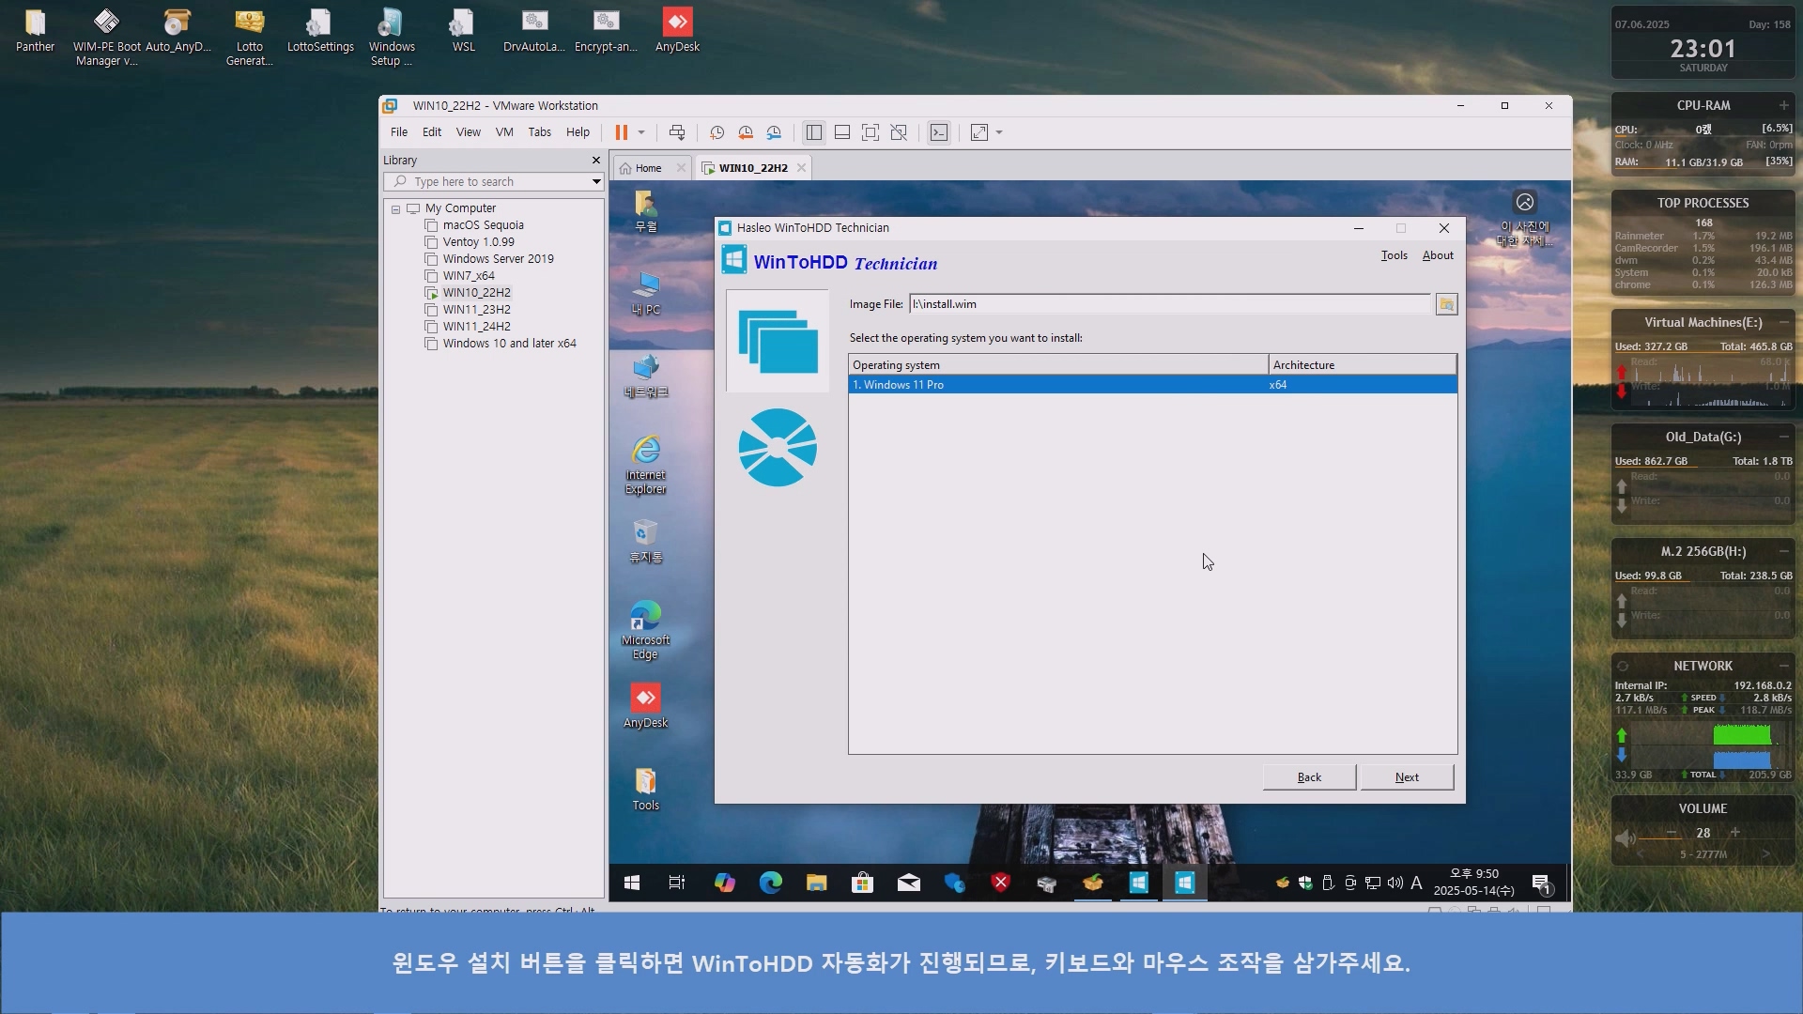Image resolution: width=1803 pixels, height=1014 pixels.
Task: Switch VMware to Unity mode
Action: pyautogui.click(x=899, y=132)
